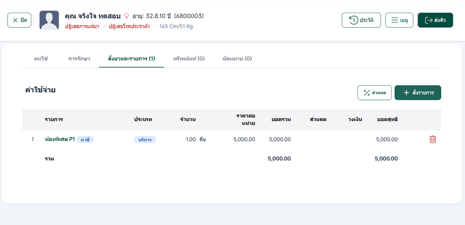
Task: Click the ปฏิเสธการแพ้ยา allergy text
Action: [82, 26]
